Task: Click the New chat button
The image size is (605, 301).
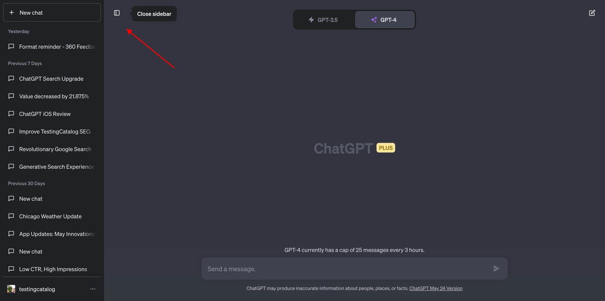Action: click(x=52, y=13)
